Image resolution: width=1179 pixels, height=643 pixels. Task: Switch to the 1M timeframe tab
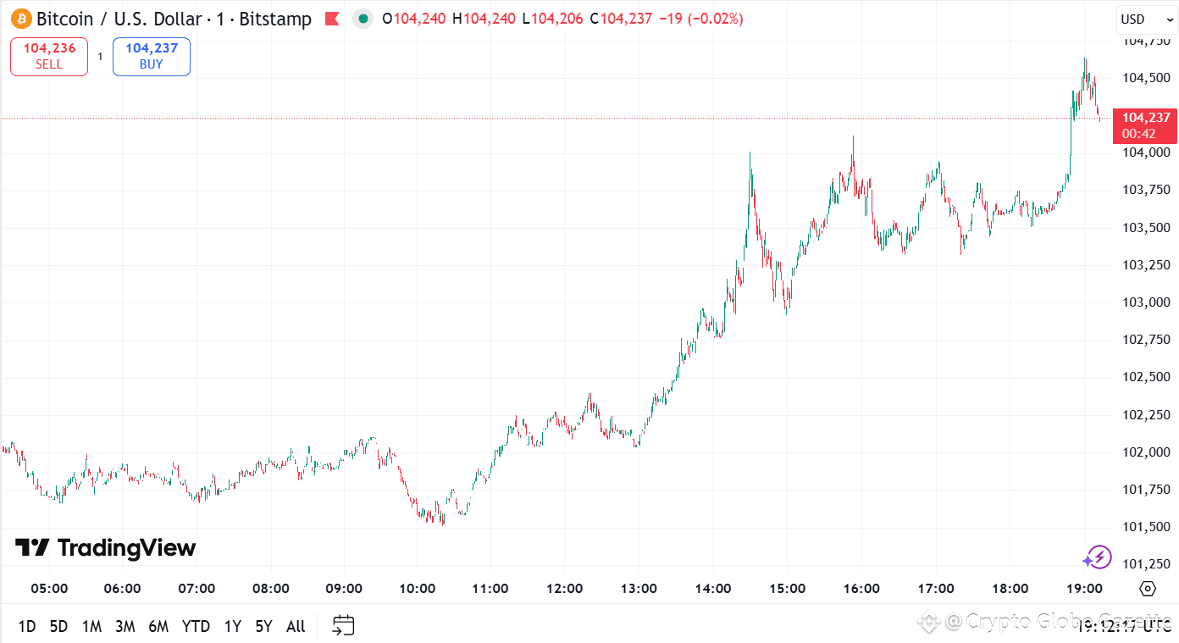click(92, 625)
